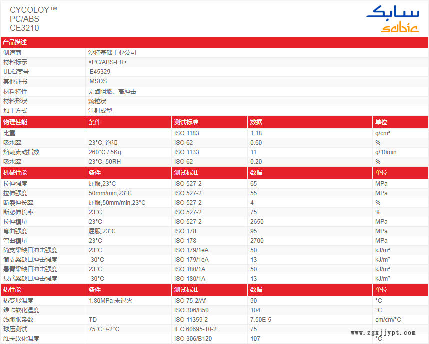Click the 弯曲强度 row label
Image resolution: width=429 pixels, height=344 pixels.
coord(15,231)
